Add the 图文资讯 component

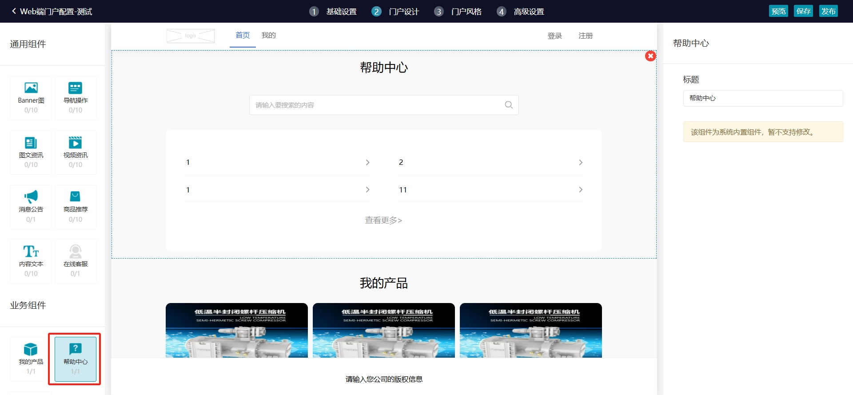[x=31, y=152]
